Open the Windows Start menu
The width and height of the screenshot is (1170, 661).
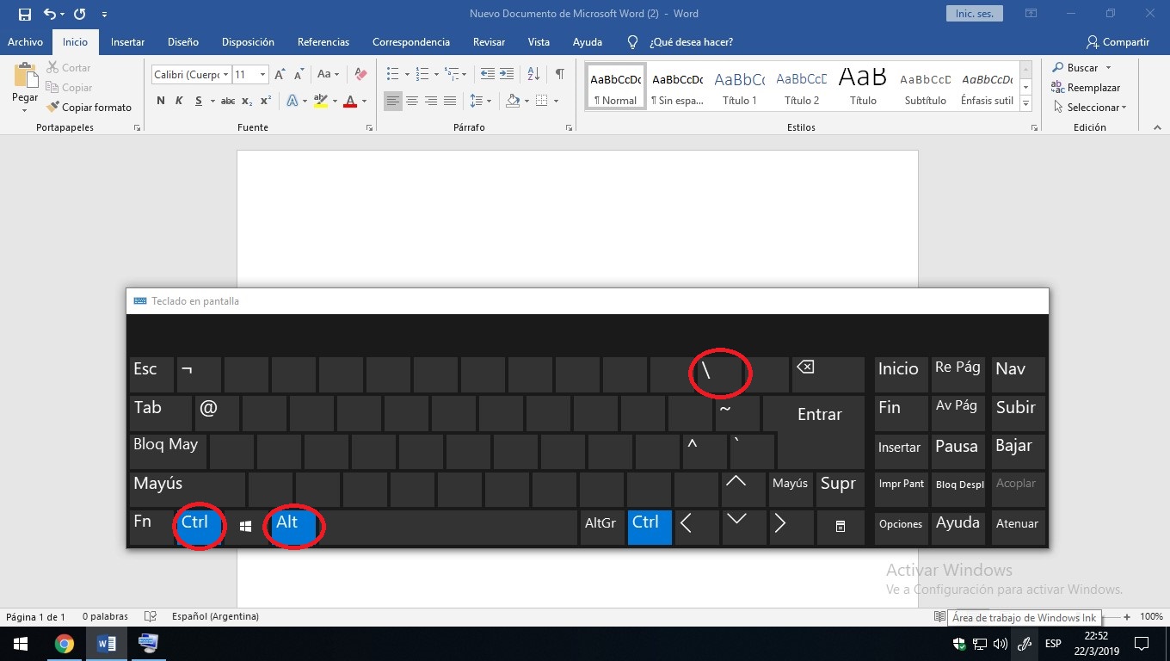tap(21, 644)
